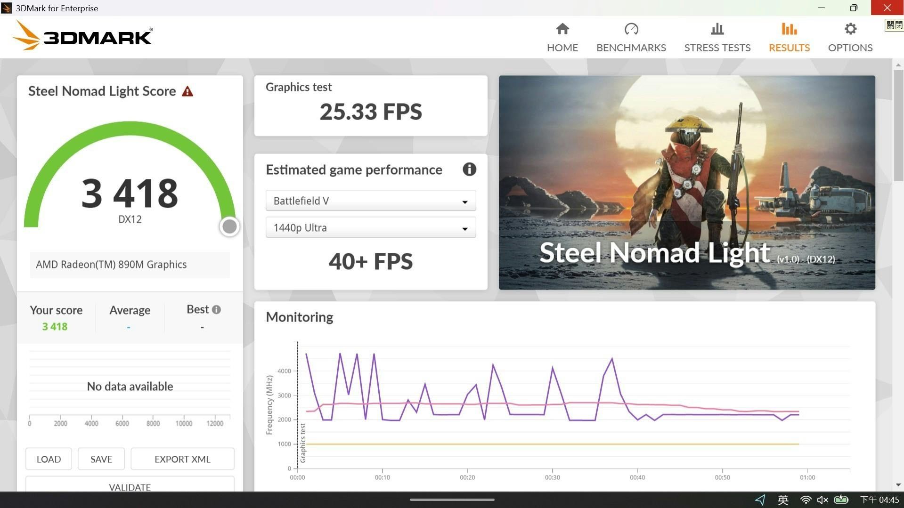The width and height of the screenshot is (904, 508).
Task: Go to OPTIONS tab label
Action: tap(850, 48)
